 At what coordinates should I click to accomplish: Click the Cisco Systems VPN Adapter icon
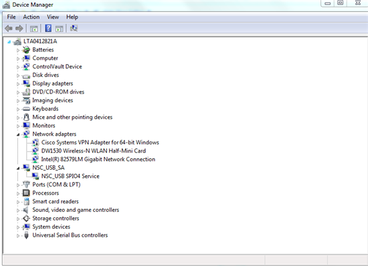35,142
